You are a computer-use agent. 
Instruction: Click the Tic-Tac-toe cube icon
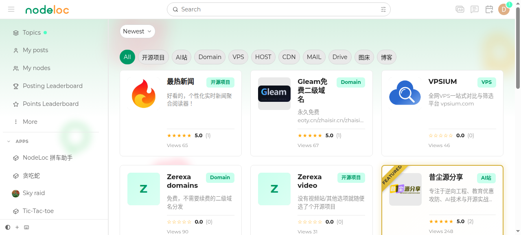pyautogui.click(x=16, y=211)
